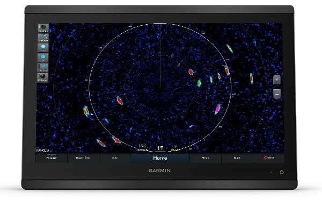Open the Menu item in bottom bar
The width and height of the screenshot is (322, 215).
(206, 158)
